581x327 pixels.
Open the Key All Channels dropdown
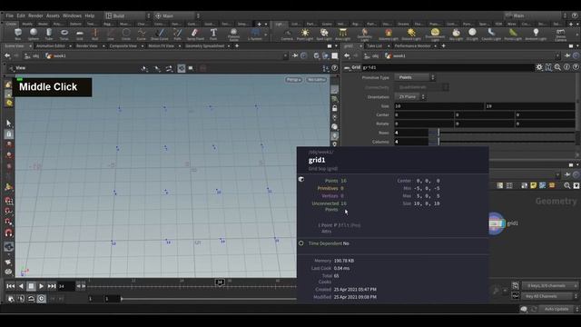coord(550,296)
